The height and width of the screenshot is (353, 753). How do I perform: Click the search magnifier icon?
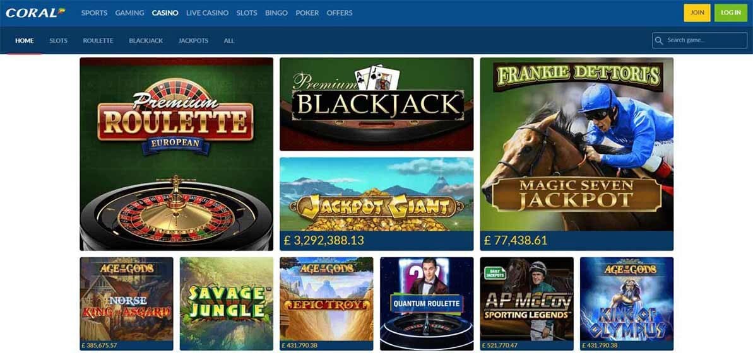tap(659, 41)
